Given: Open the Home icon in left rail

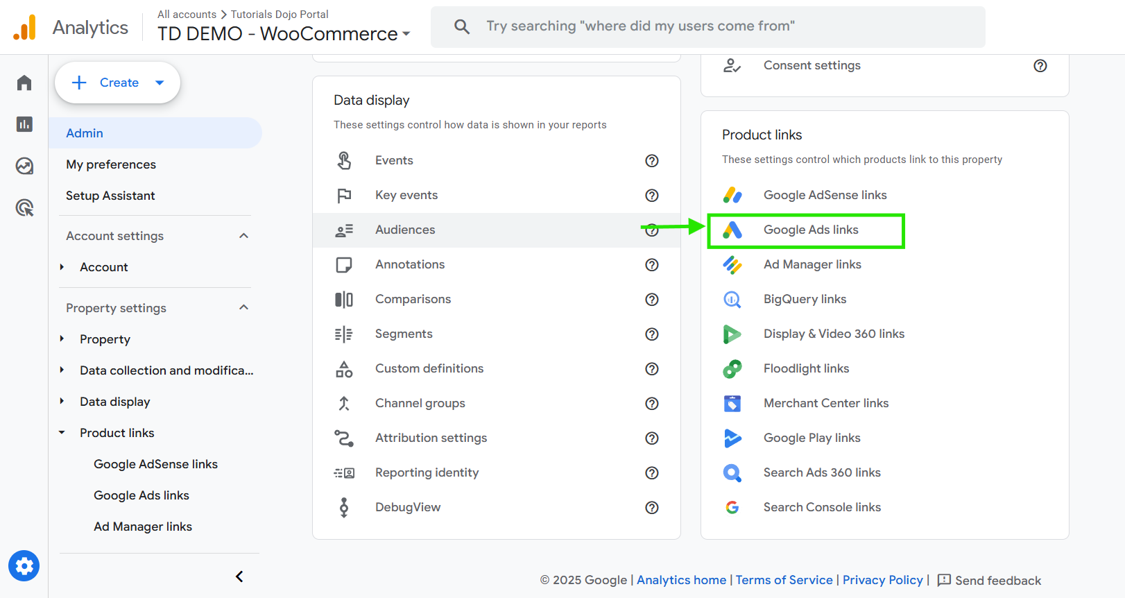Looking at the screenshot, I should click(x=24, y=83).
